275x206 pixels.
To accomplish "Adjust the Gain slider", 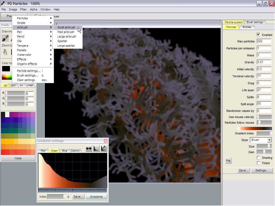I will click(x=264, y=152).
